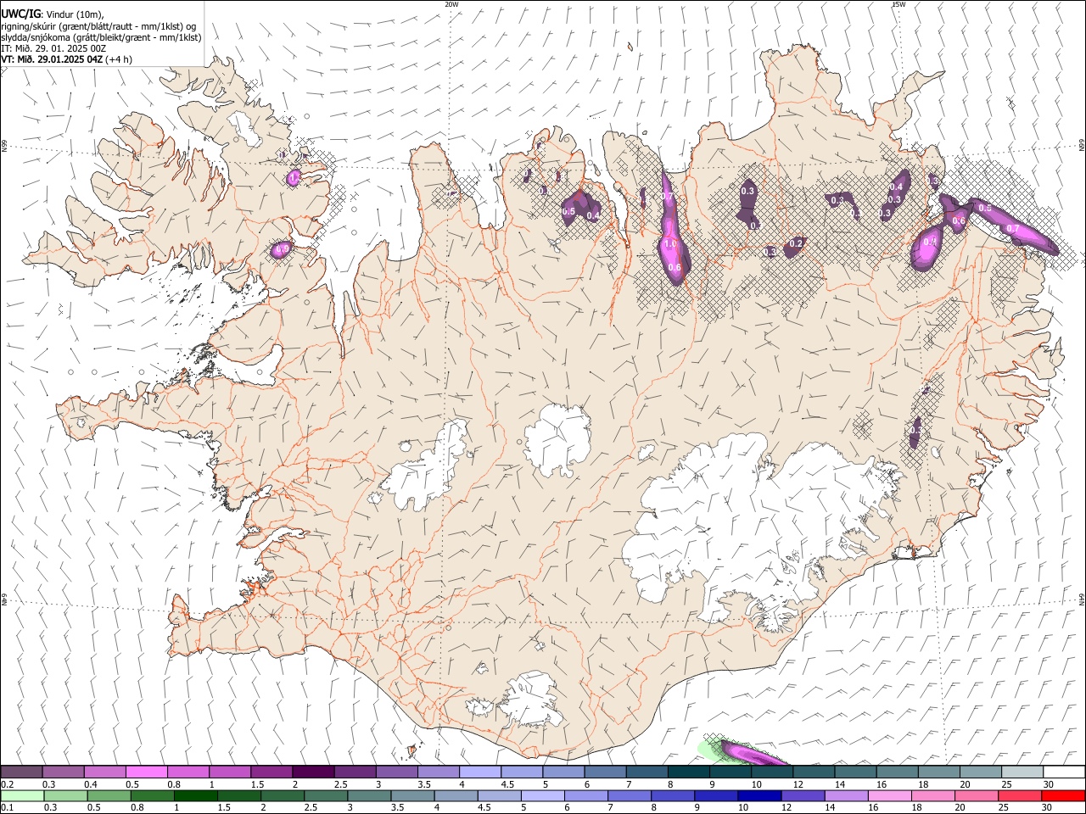Click the pale grey 25 snow legend swatch
The image size is (1086, 814).
tap(1022, 772)
